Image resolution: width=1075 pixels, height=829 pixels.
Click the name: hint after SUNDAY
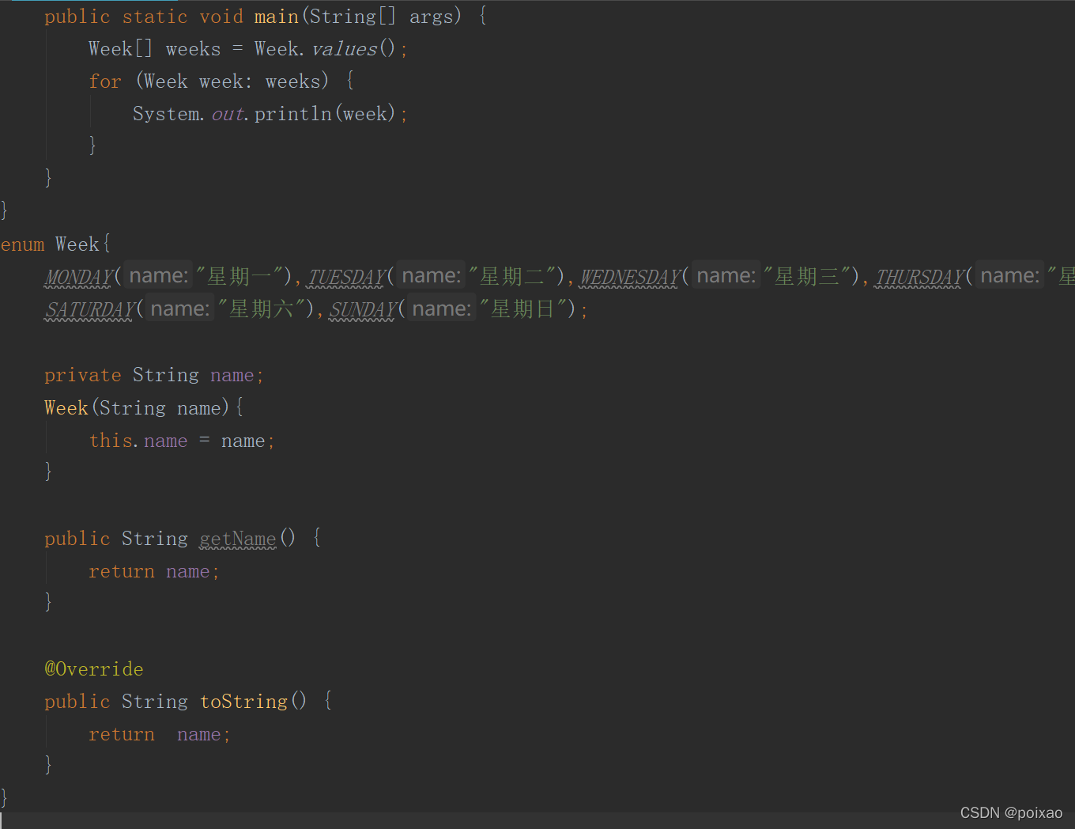[x=442, y=309]
